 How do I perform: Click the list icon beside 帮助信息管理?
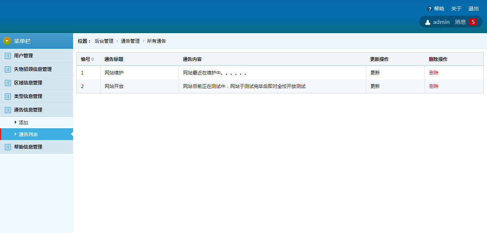[x=8, y=147]
